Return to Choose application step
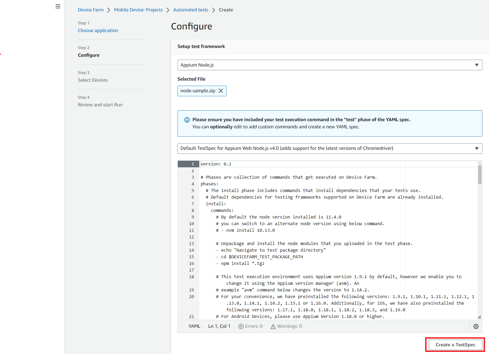 pyautogui.click(x=98, y=30)
